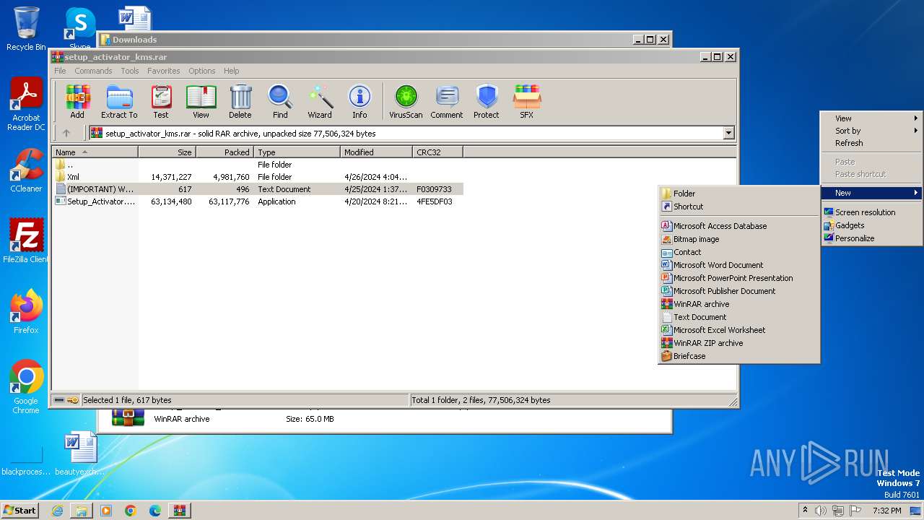924x520 pixels.
Task: Create new WinRAR archive
Action: click(739, 304)
